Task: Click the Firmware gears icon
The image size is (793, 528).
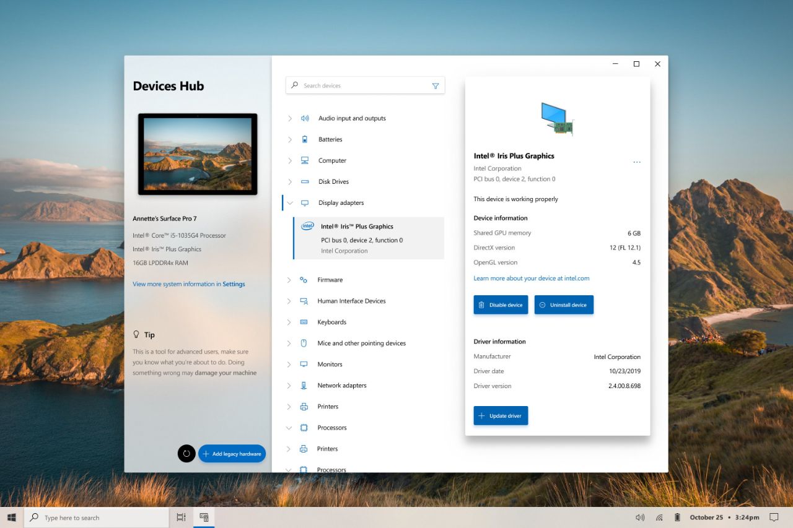Action: [x=304, y=280]
